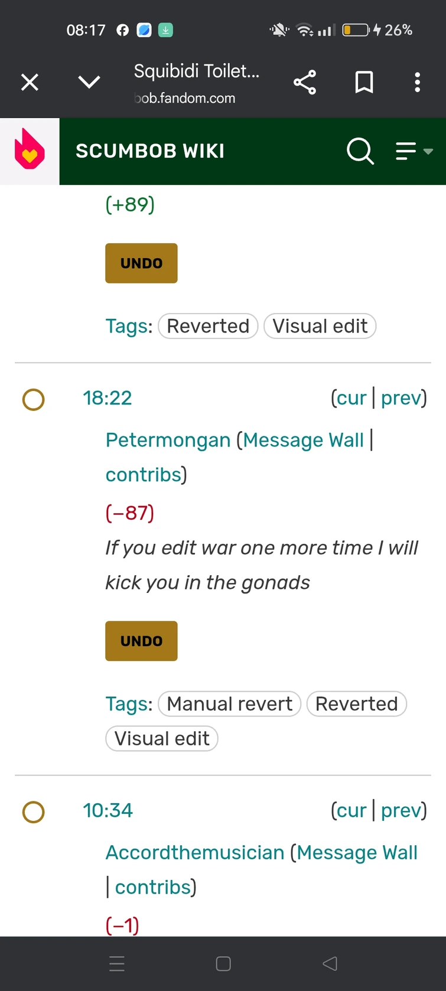Open Android recent apps menu icon
446x991 pixels.
coord(117,964)
